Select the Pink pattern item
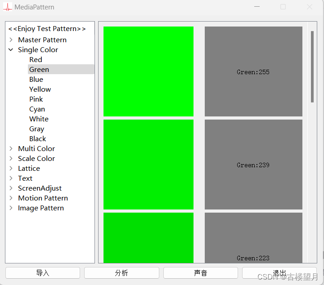The image size is (324, 285). coord(36,99)
